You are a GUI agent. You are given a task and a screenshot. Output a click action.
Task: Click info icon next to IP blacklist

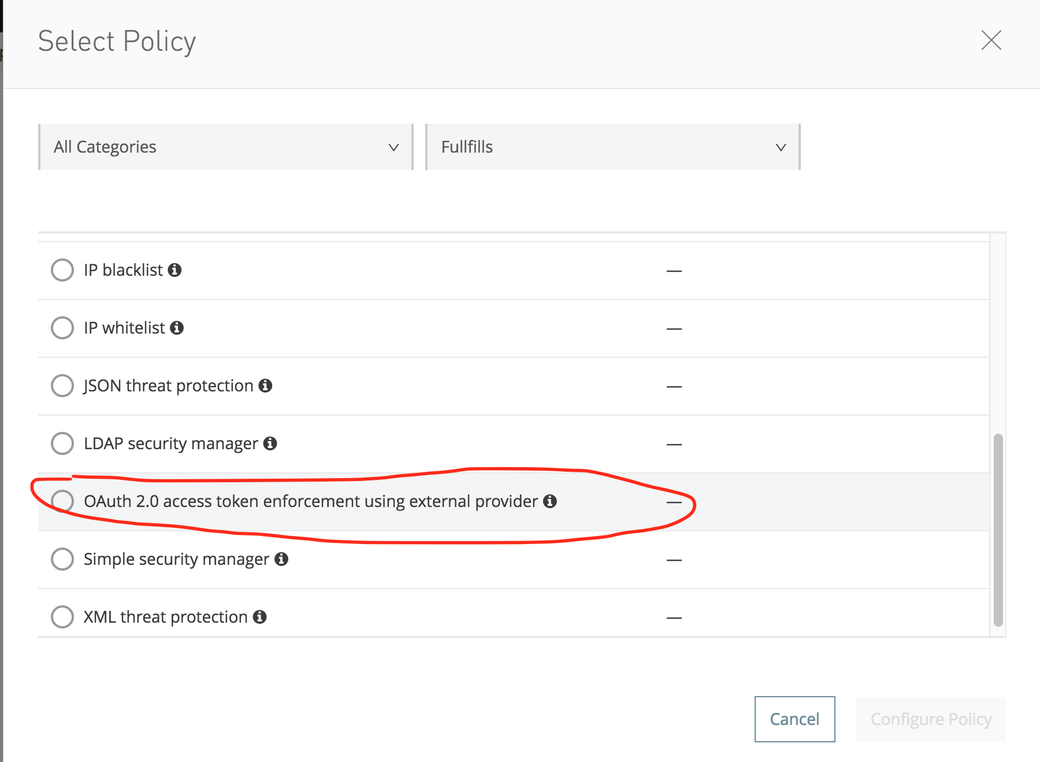[x=174, y=270]
